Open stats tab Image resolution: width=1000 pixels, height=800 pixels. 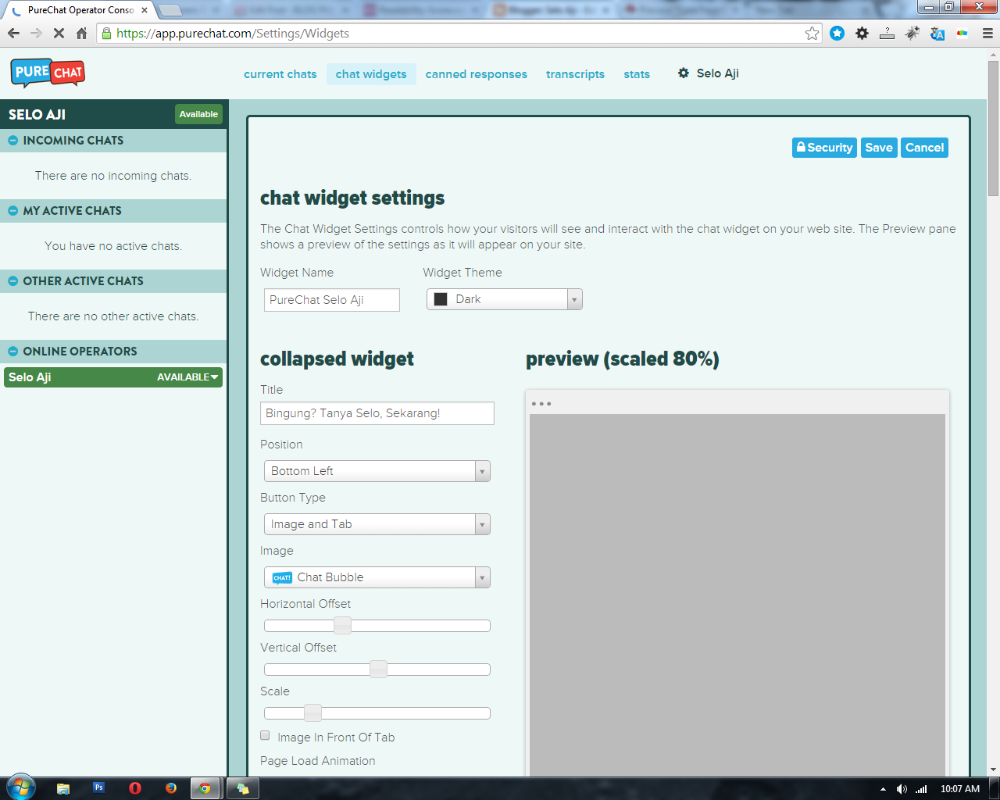637,74
